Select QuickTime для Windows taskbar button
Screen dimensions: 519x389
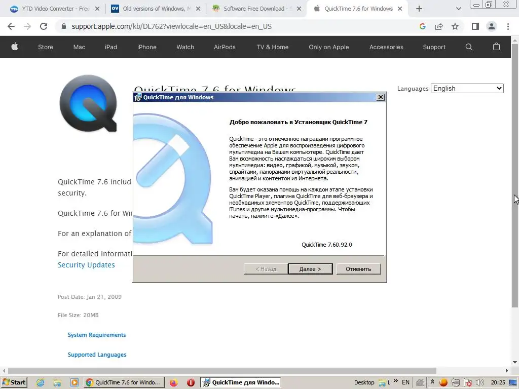(241, 382)
